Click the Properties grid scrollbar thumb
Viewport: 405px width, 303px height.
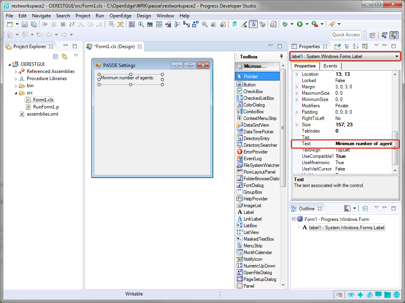(395, 148)
